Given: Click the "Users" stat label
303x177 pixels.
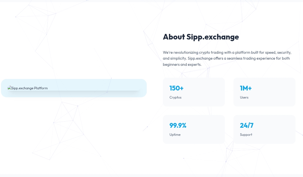Looking at the screenshot, I should pos(244,97).
